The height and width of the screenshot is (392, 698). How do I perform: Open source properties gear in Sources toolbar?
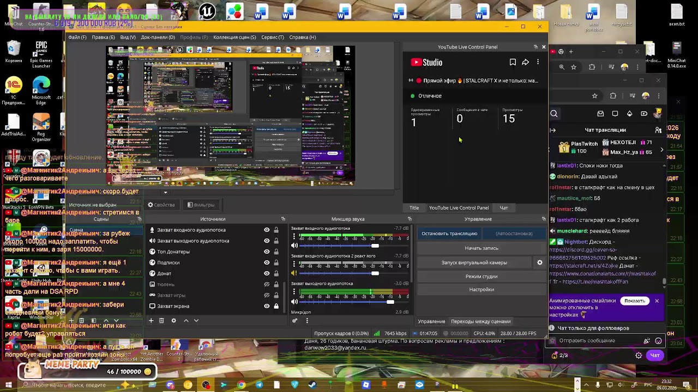[173, 321]
